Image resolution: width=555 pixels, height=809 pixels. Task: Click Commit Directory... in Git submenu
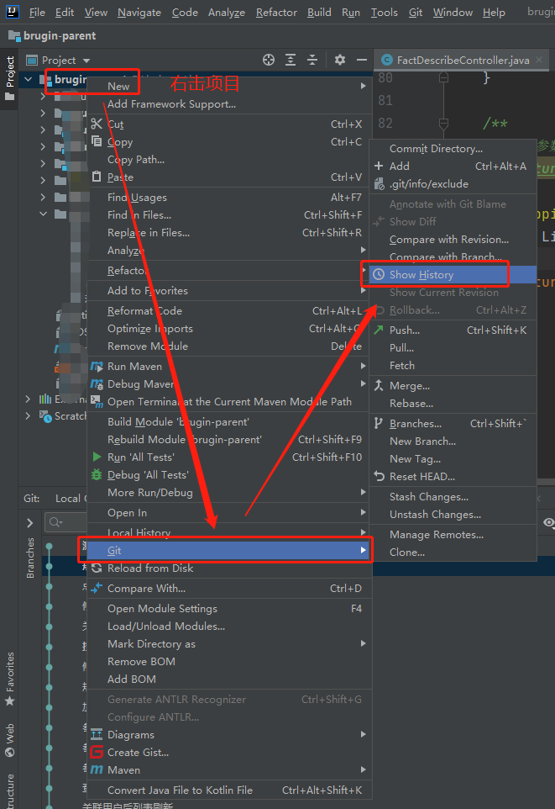[453, 149]
